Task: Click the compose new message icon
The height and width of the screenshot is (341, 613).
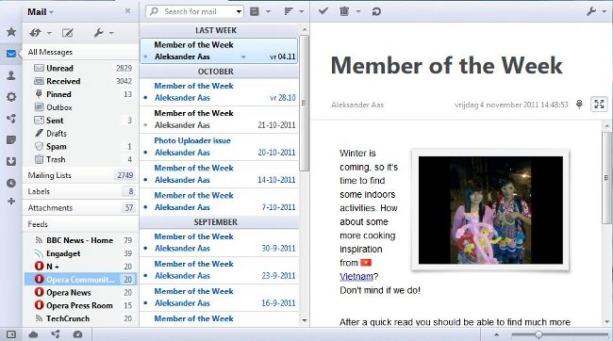Action: tap(67, 33)
